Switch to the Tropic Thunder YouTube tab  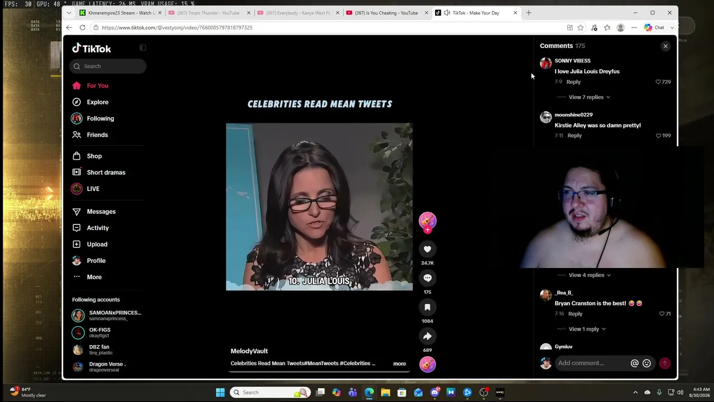click(209, 13)
